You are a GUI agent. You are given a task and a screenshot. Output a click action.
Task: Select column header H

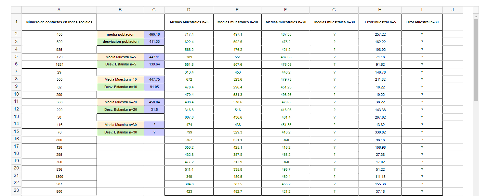tap(380, 10)
